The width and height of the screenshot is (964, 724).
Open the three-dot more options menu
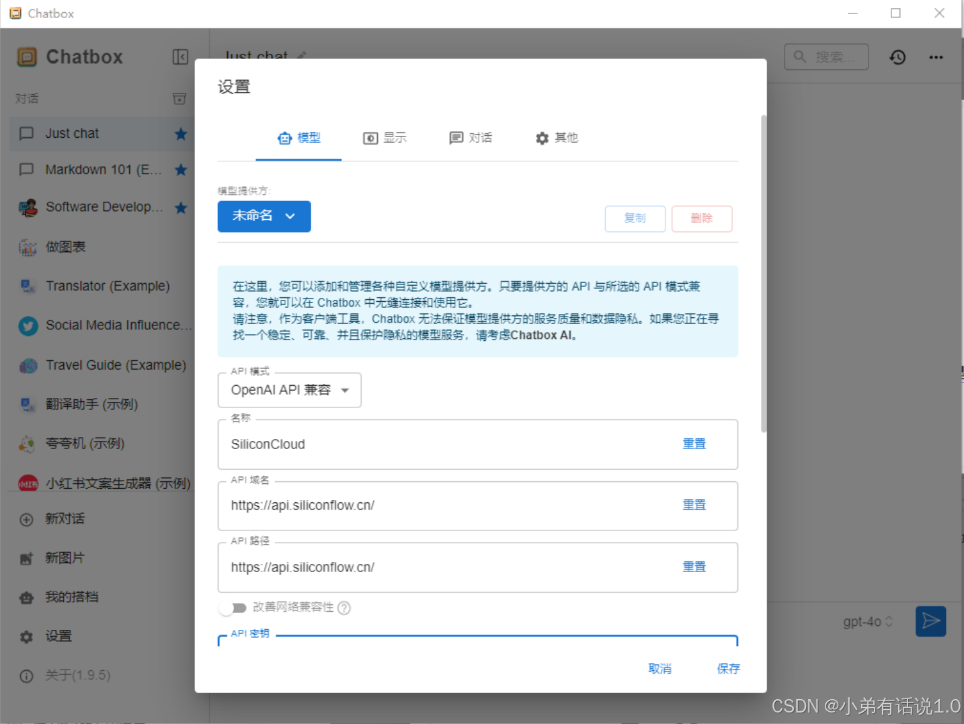(x=936, y=57)
